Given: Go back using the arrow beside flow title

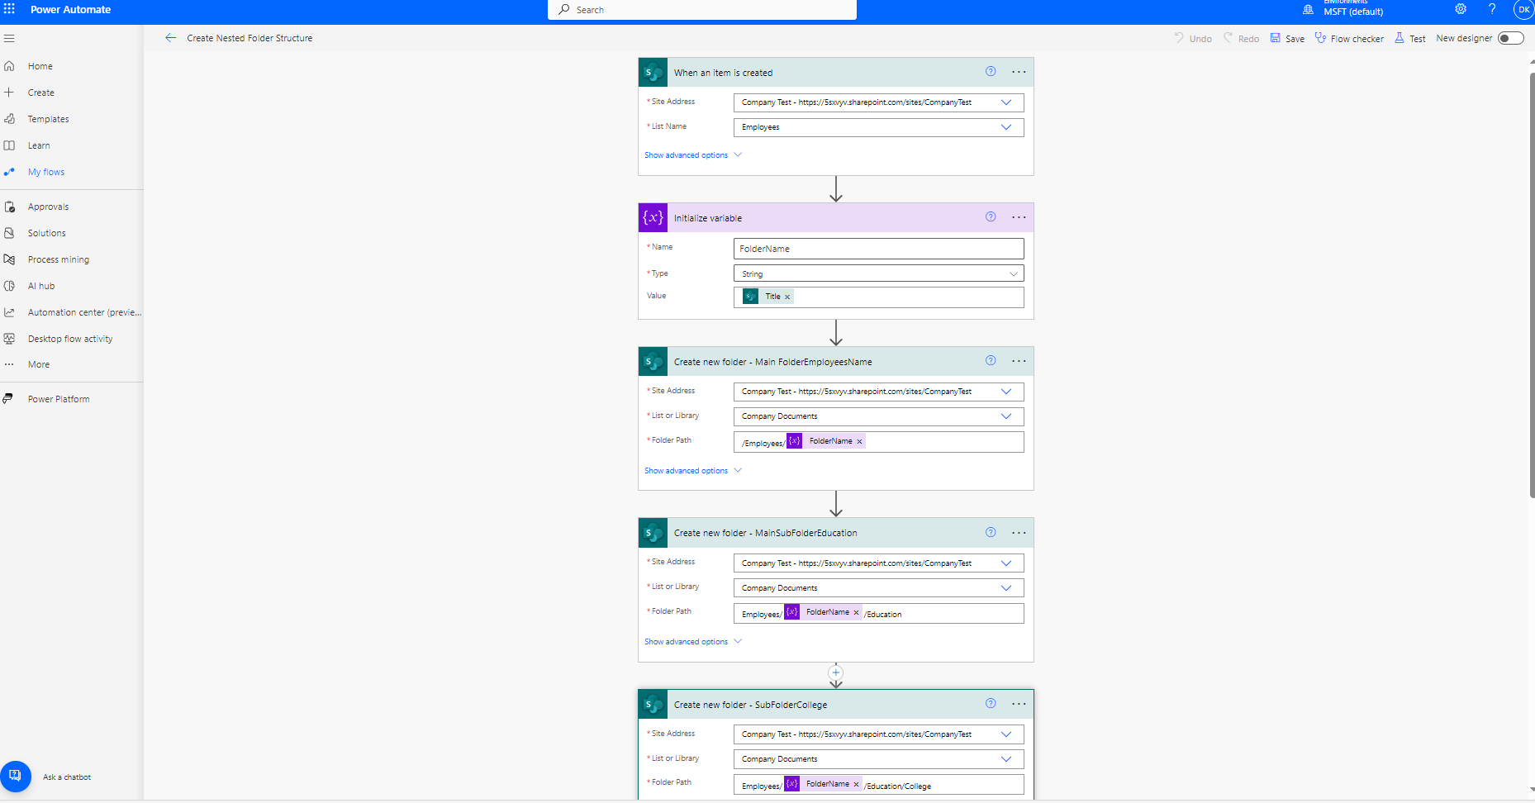Looking at the screenshot, I should [170, 38].
